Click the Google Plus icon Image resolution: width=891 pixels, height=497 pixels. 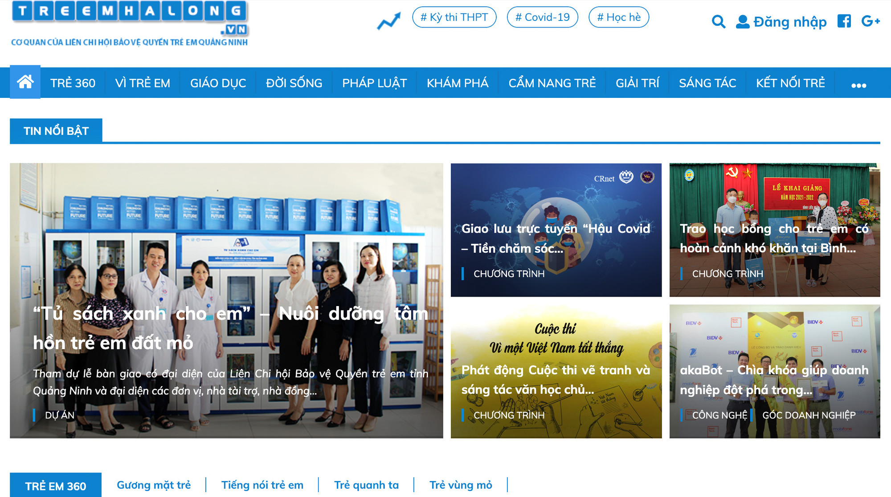(870, 21)
